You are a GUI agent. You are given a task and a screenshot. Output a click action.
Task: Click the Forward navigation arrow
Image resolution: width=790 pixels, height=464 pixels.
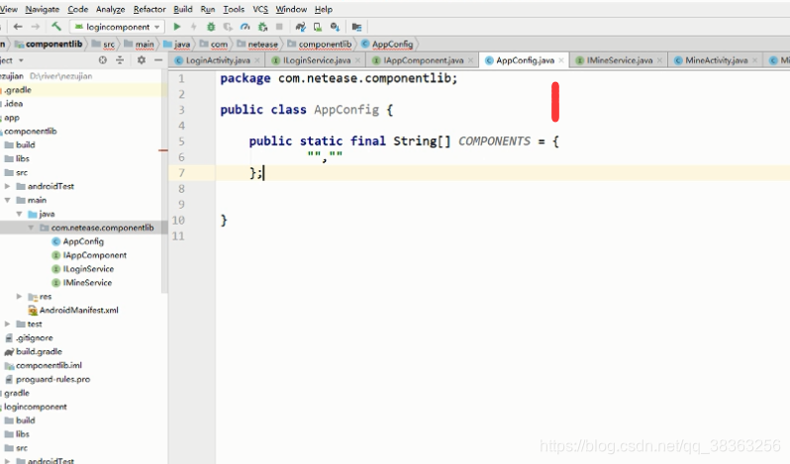click(x=36, y=27)
